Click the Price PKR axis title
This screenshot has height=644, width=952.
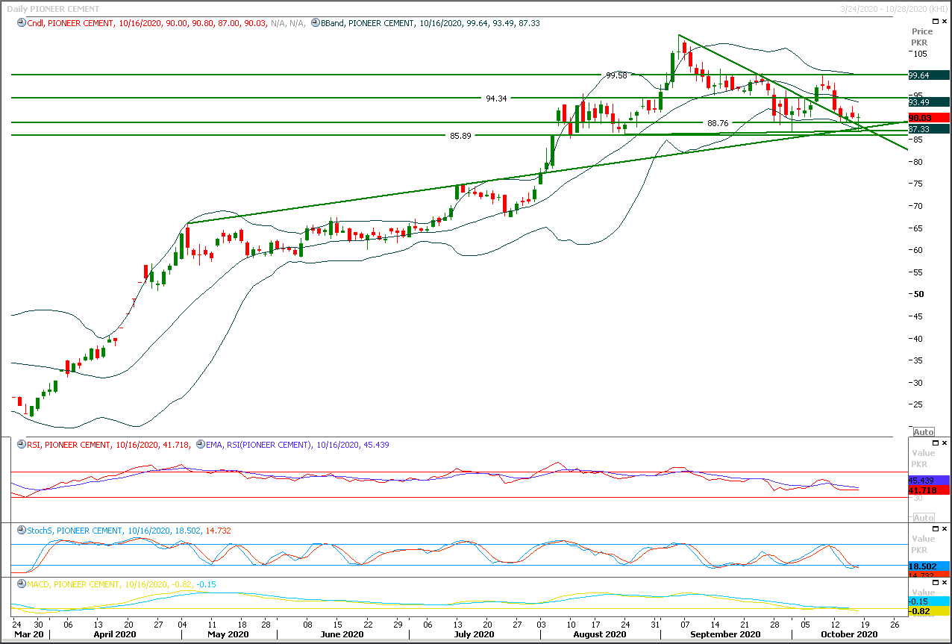pos(922,37)
